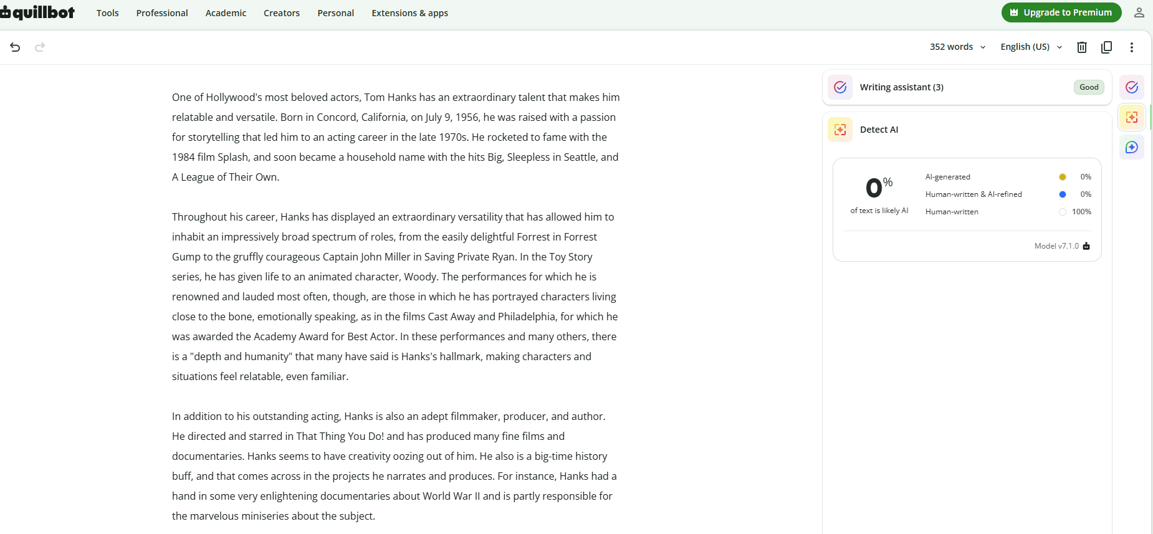Screen dimensions: 1153x534
Task: Change the English (US) language dropdown
Action: pyautogui.click(x=1031, y=47)
